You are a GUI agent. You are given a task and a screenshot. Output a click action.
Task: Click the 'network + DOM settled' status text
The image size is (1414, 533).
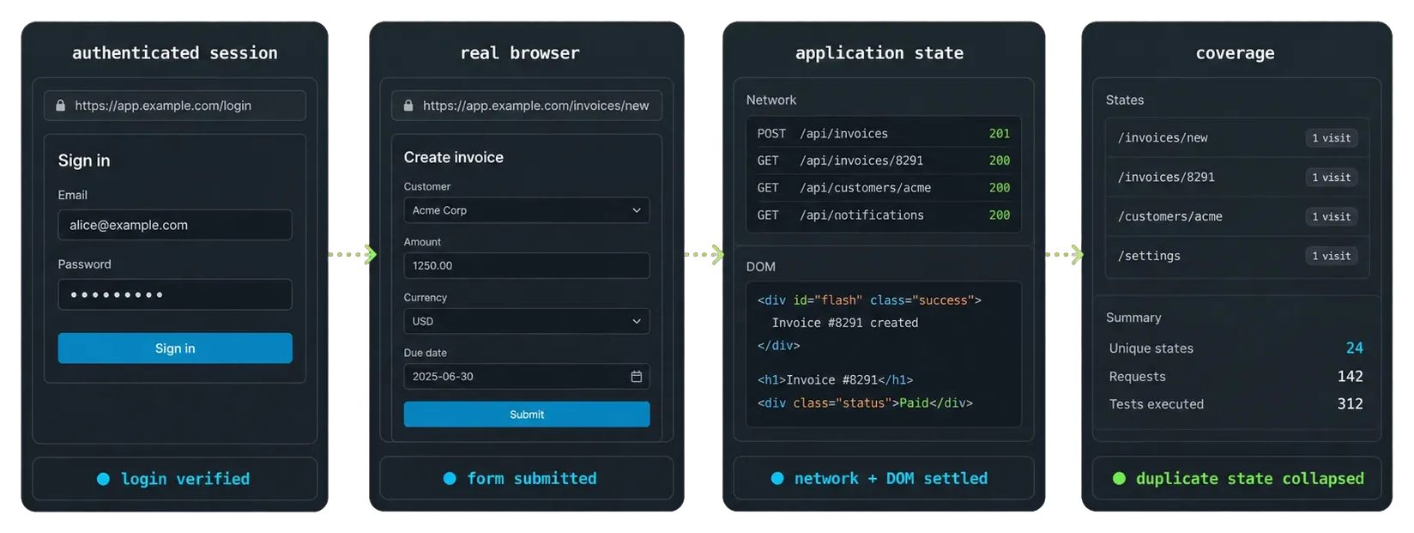[891, 479]
